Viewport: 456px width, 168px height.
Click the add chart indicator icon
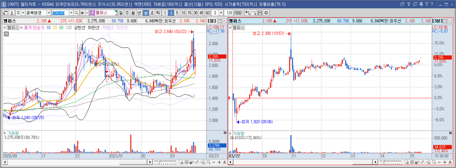point(247,13)
